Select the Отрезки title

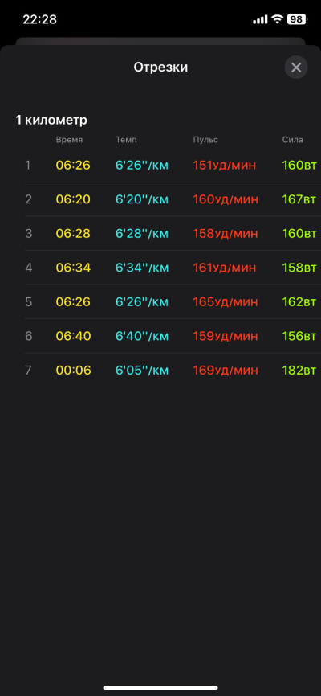pyautogui.click(x=160, y=68)
